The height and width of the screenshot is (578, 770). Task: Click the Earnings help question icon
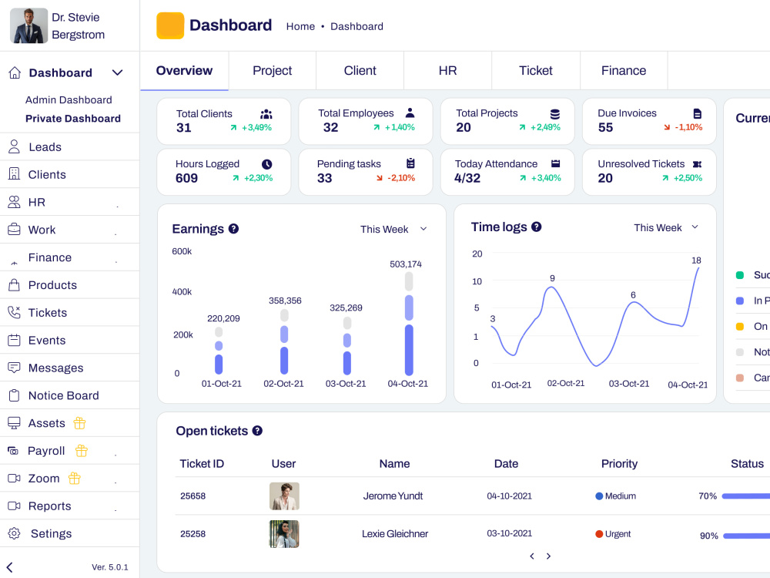(x=234, y=229)
